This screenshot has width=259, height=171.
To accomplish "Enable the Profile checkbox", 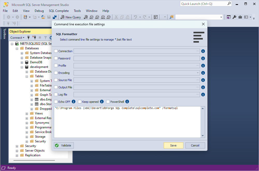I will pyautogui.click(x=56, y=66).
